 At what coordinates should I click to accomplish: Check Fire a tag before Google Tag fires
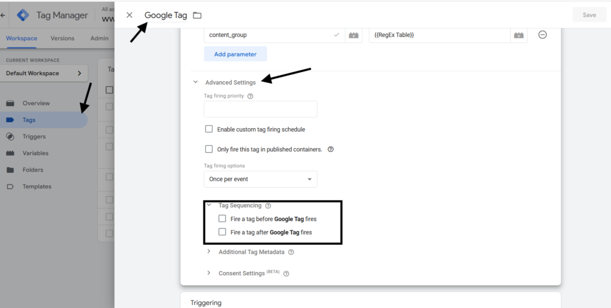pos(222,219)
